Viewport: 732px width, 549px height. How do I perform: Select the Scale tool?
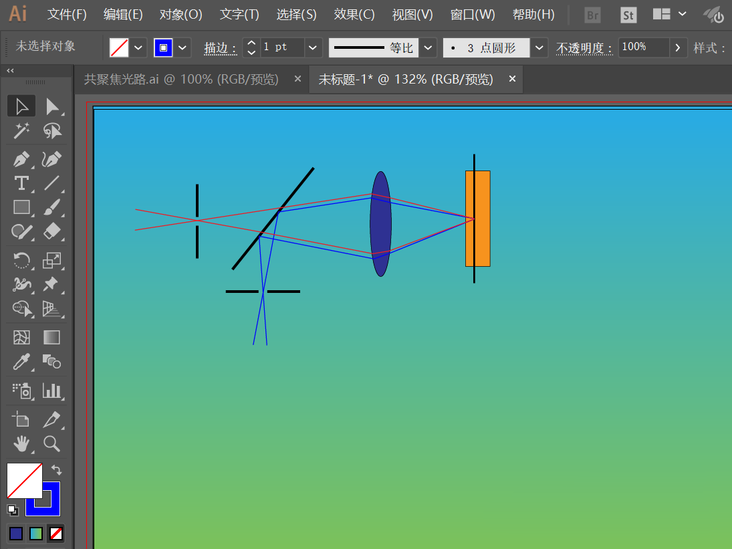pos(52,260)
